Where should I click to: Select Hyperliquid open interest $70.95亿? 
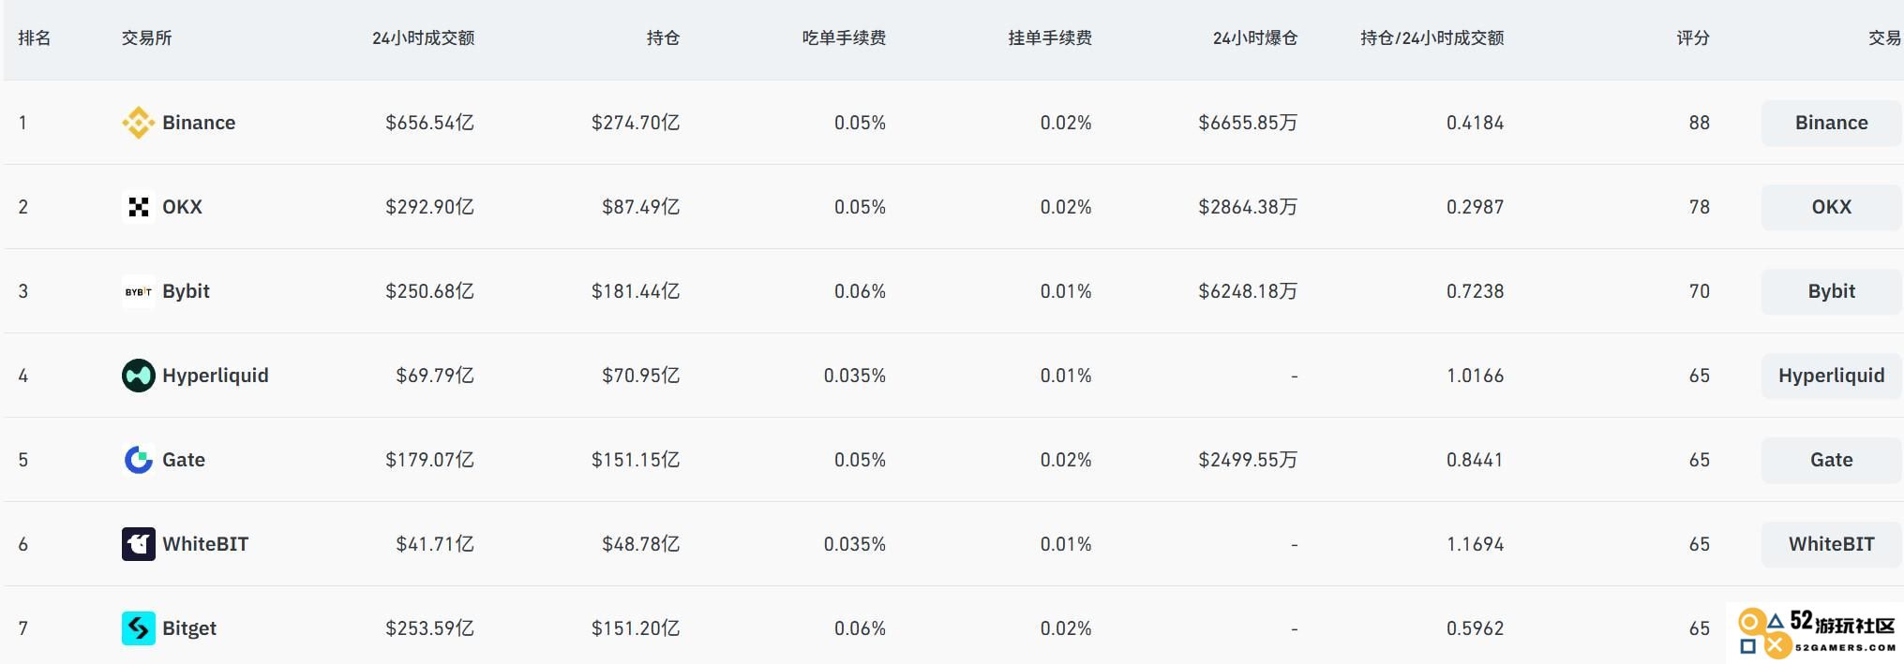coord(641,376)
